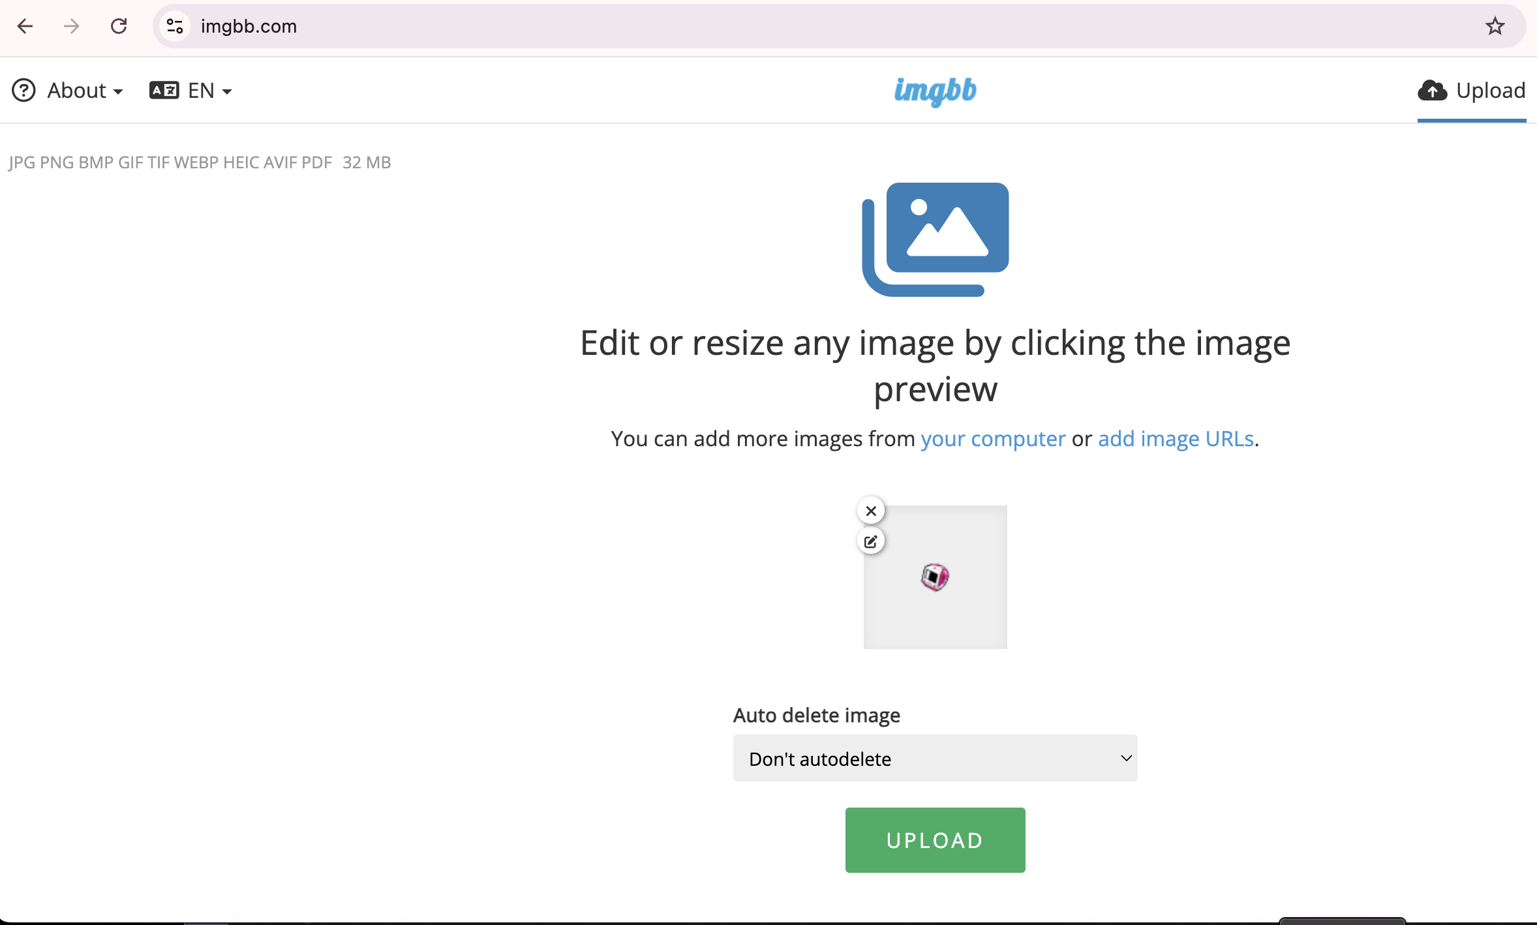This screenshot has height=925, width=1537.
Task: Click the edit pencil on the image preview
Action: 870,541
